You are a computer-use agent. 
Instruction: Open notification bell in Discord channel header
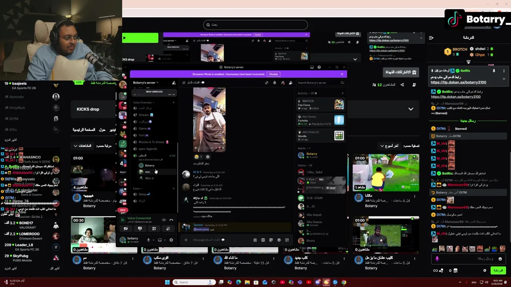pos(275,83)
